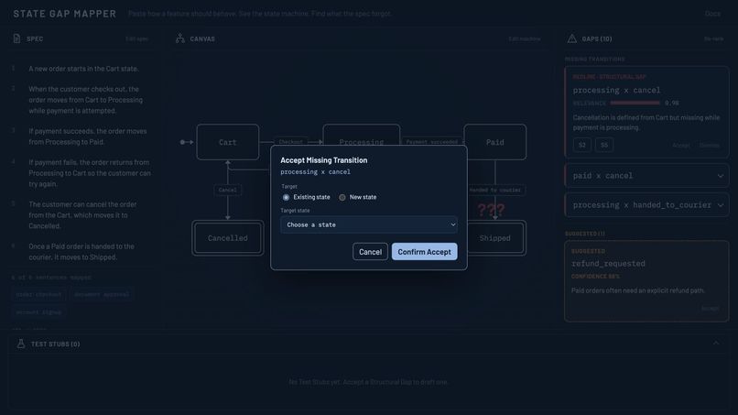The height and width of the screenshot is (415, 738).
Task: Click the 'Test Stubs (0)' heading
Action: point(56,344)
